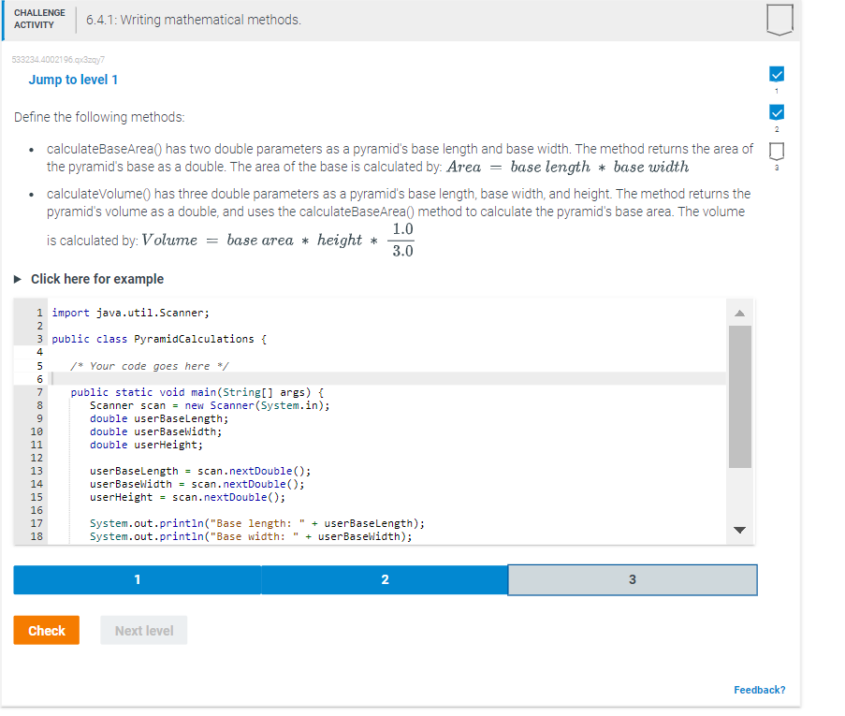Uncheck the level 1 completion checkbox
Viewport: 845px width, 716px height.
[x=775, y=74]
